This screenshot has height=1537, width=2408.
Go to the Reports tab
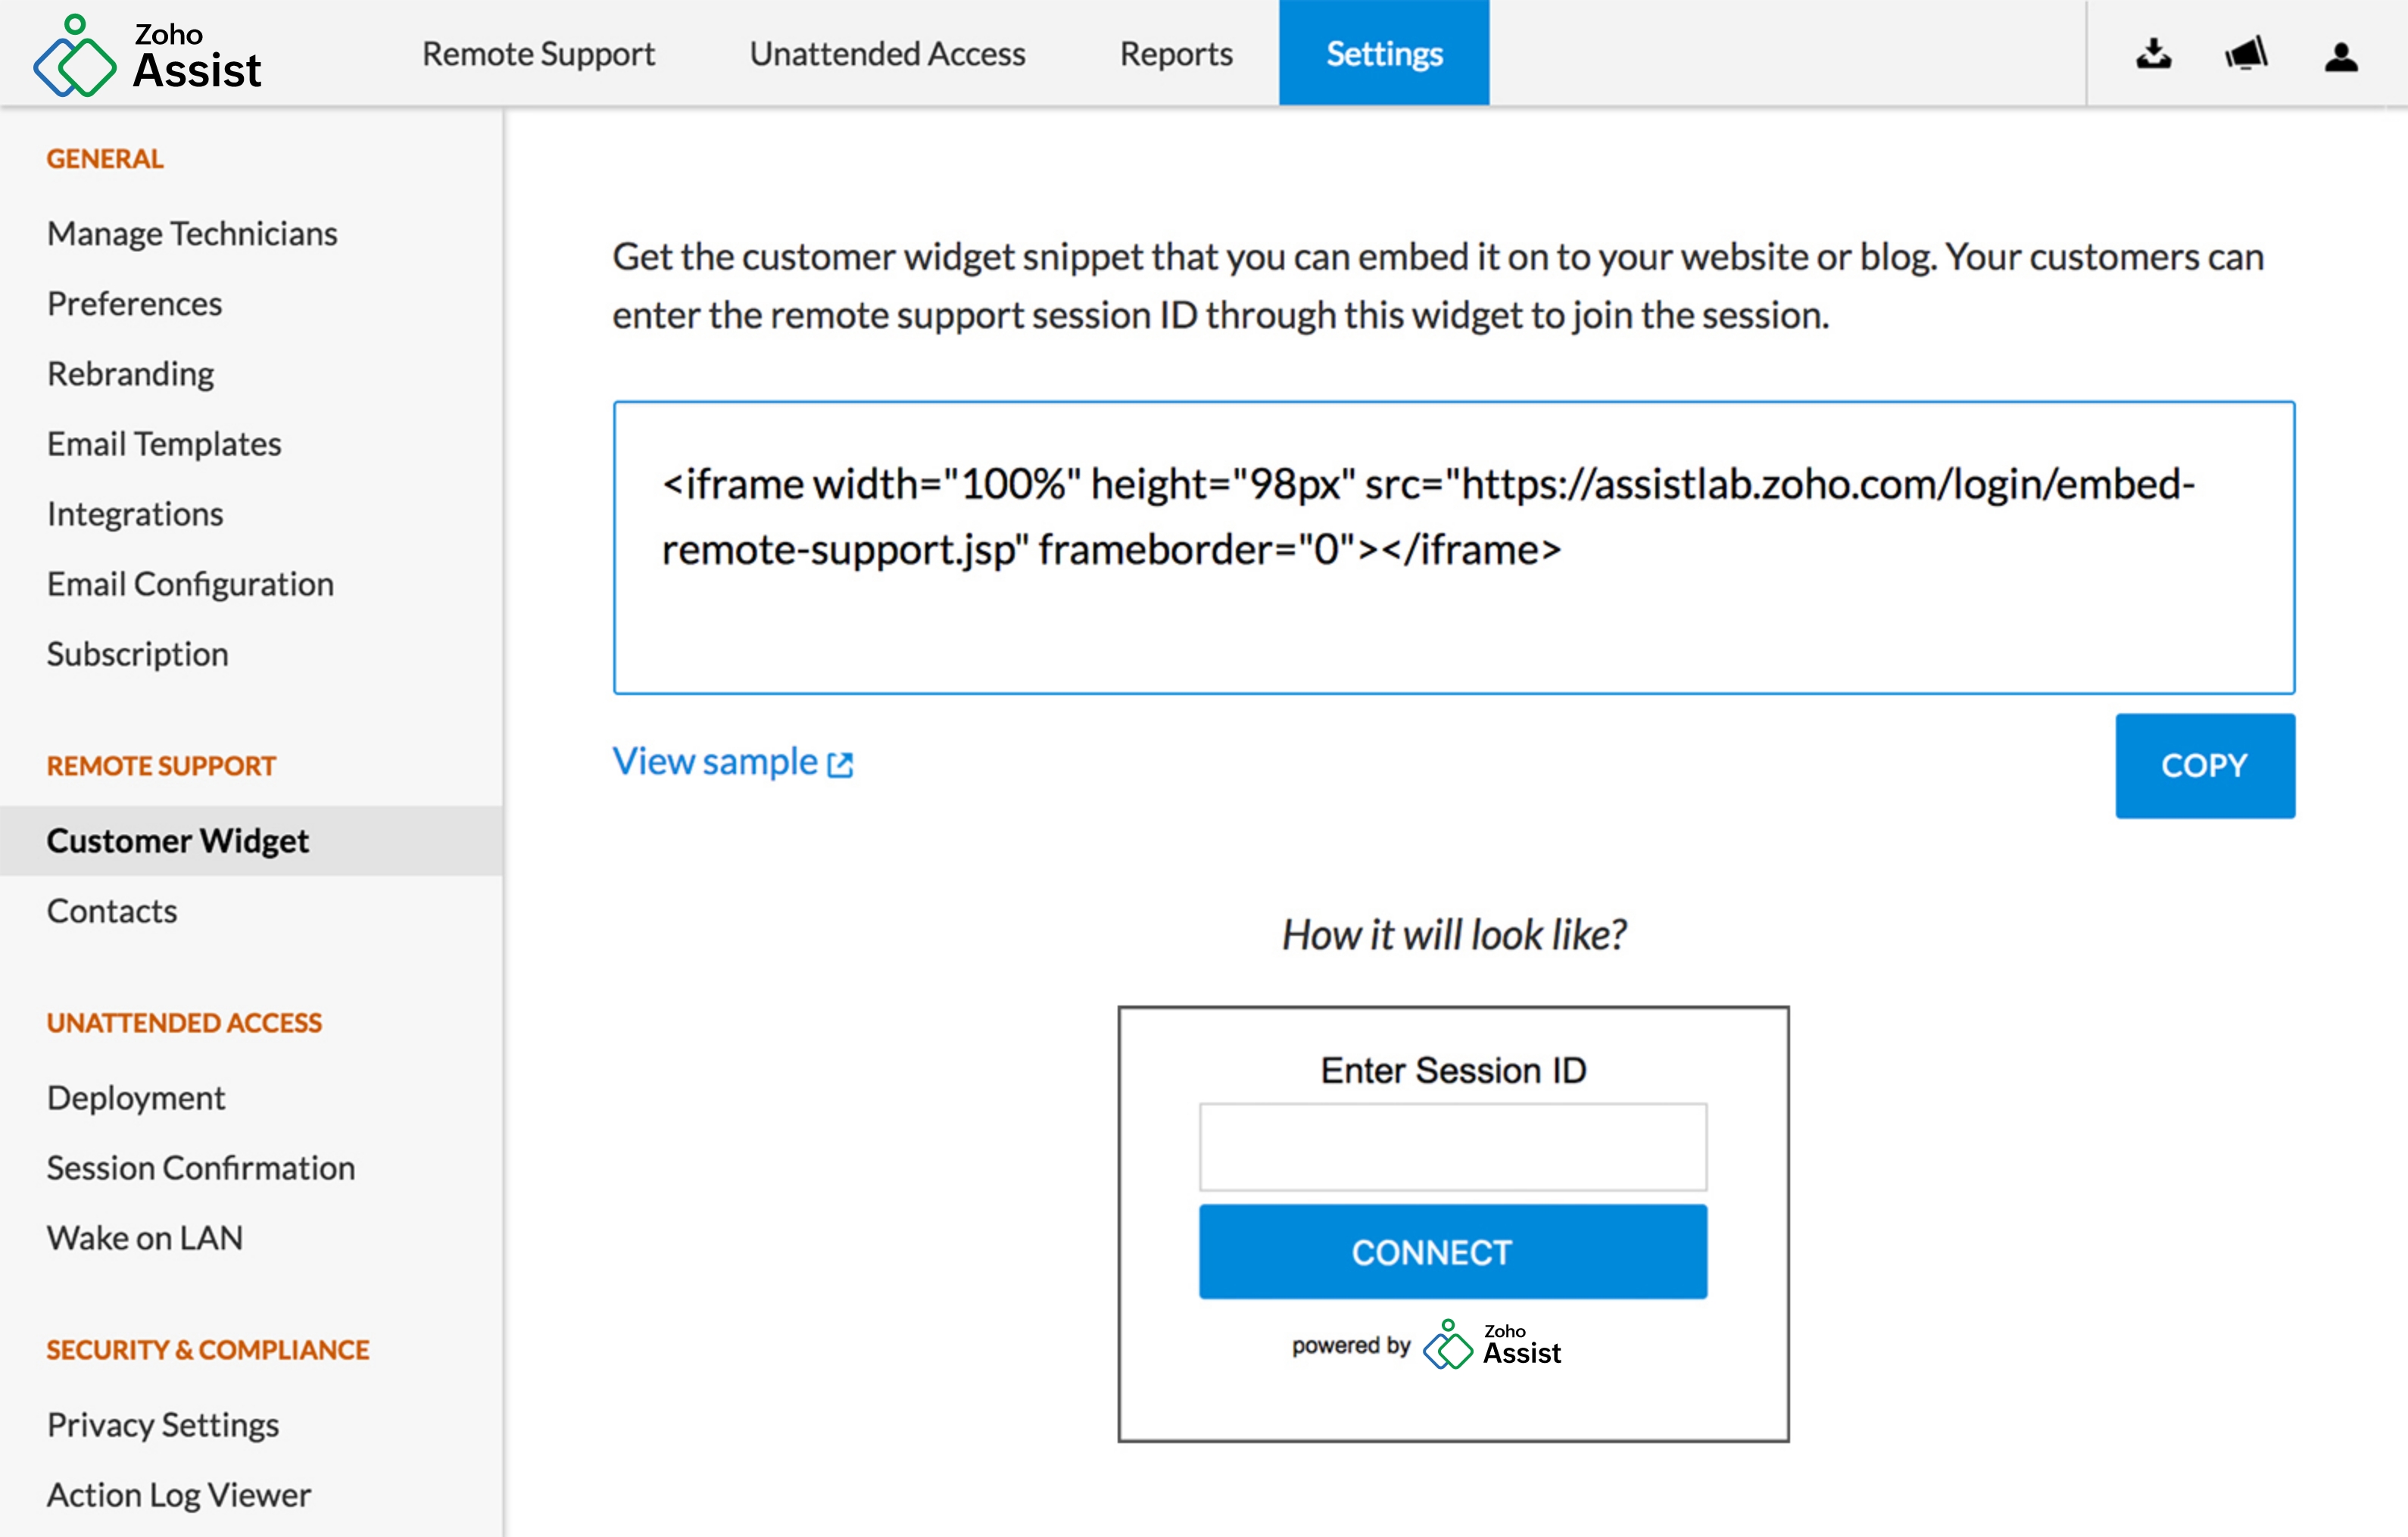(x=1176, y=54)
